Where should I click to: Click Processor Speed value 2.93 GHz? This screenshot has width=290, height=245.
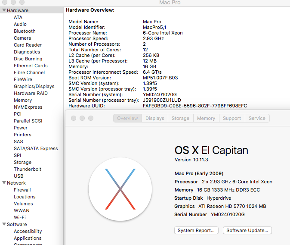153,38
